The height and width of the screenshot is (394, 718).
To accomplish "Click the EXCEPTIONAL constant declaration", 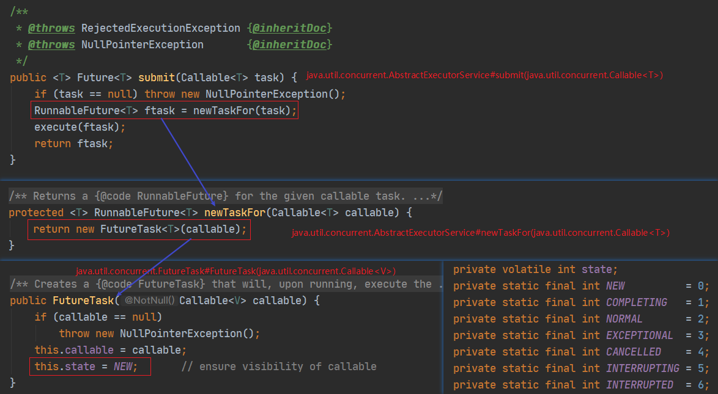I will tap(581, 335).
